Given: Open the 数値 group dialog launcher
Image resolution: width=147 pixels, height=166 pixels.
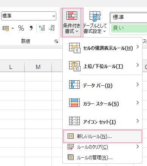Looking at the screenshot, I should click(56, 41).
